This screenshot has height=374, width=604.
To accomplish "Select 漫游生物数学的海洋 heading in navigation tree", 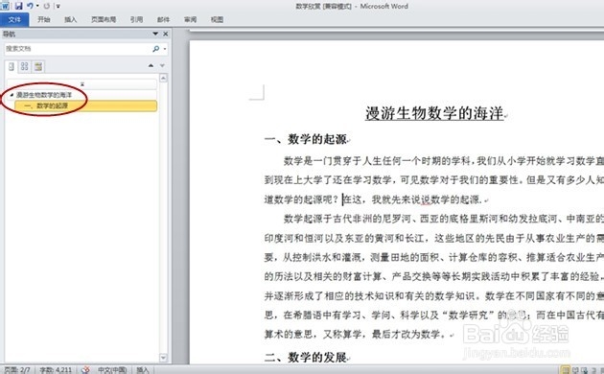I will click(x=44, y=95).
